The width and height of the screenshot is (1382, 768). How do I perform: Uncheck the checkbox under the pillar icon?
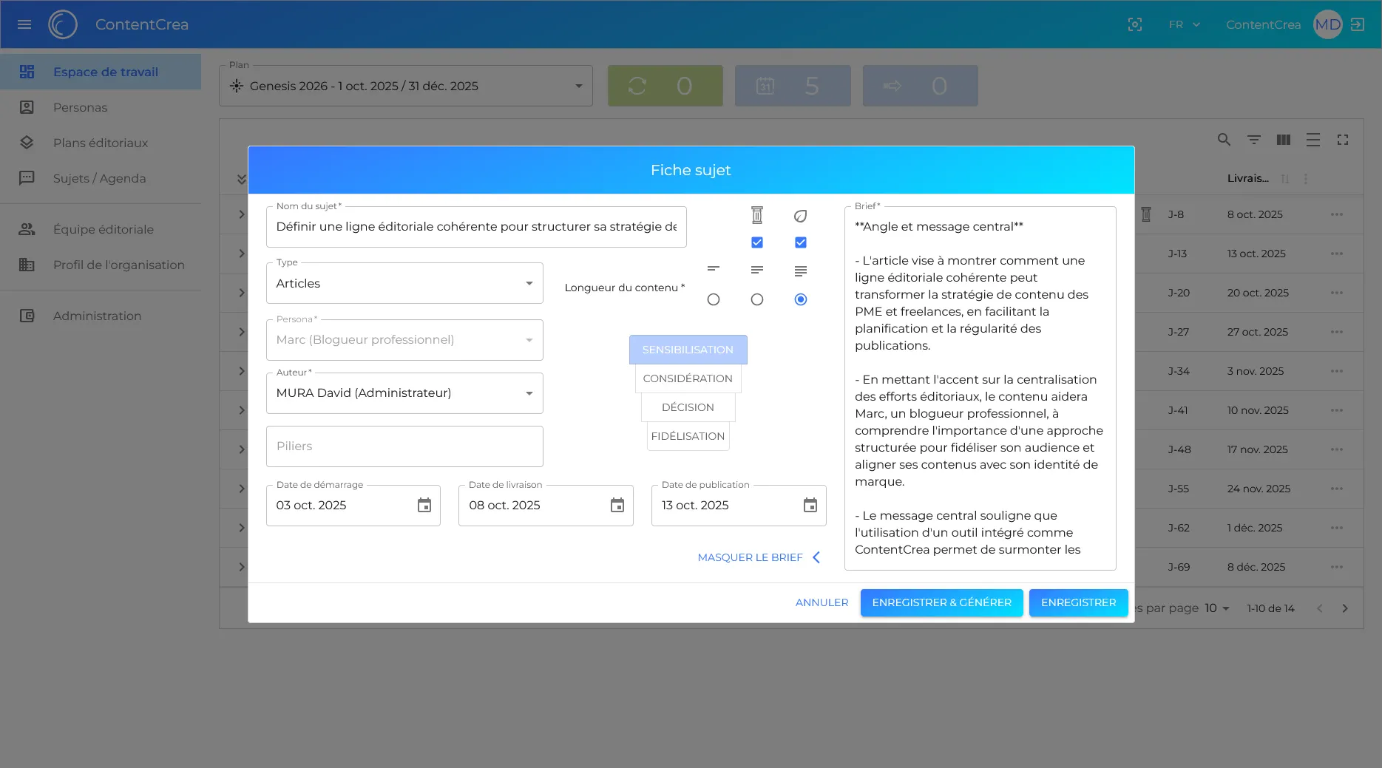tap(756, 242)
